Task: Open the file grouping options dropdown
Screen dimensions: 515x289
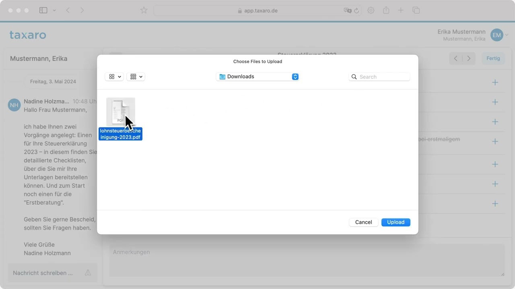Action: coord(136,77)
